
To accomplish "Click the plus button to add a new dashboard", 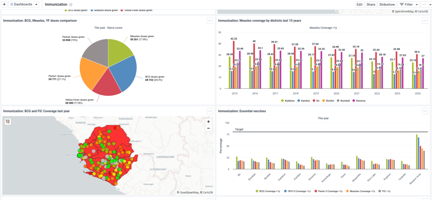I will coord(4,4).
